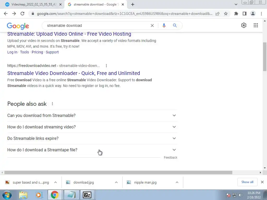Screen dimensions: 267x200
Task: Open the tab search chevron
Action: point(236,4)
